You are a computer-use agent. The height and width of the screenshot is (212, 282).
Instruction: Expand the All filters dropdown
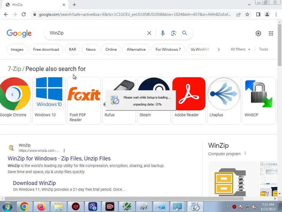[240, 49]
